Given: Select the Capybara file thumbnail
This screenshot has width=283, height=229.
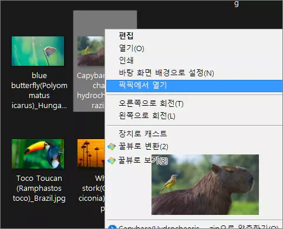Looking at the screenshot, I should tap(91, 51).
